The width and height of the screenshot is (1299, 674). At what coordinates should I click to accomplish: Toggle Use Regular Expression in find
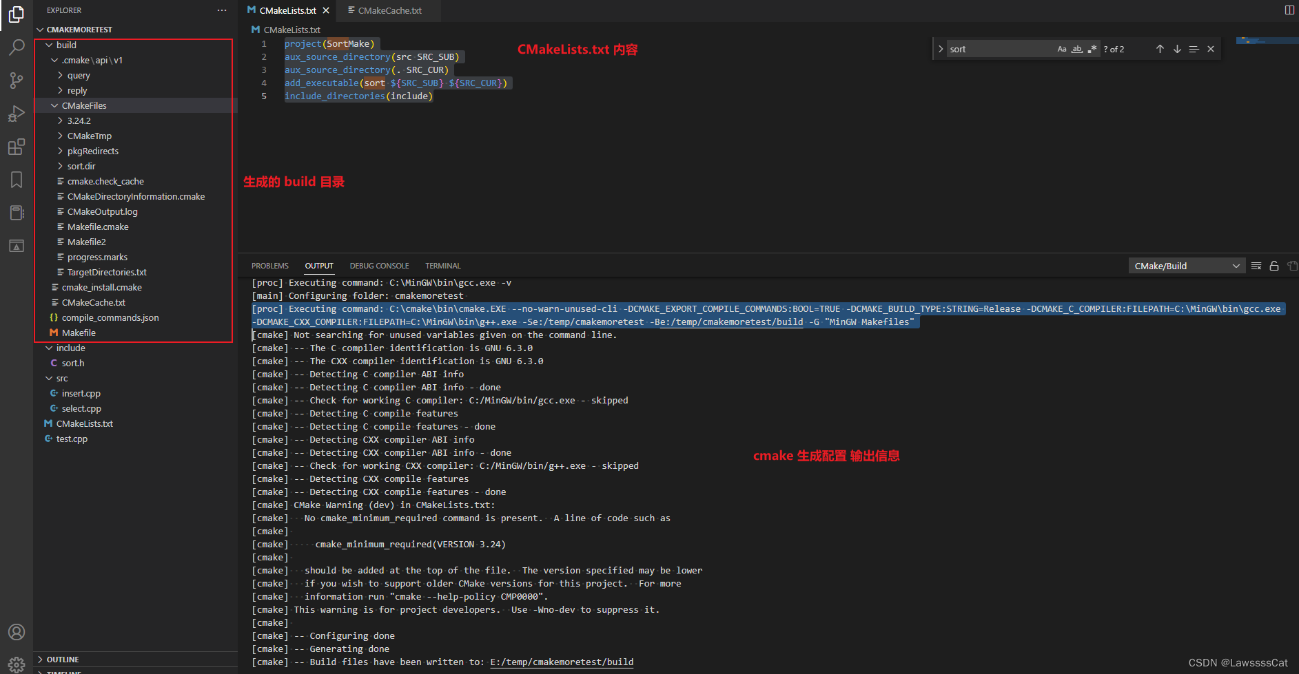click(x=1092, y=49)
